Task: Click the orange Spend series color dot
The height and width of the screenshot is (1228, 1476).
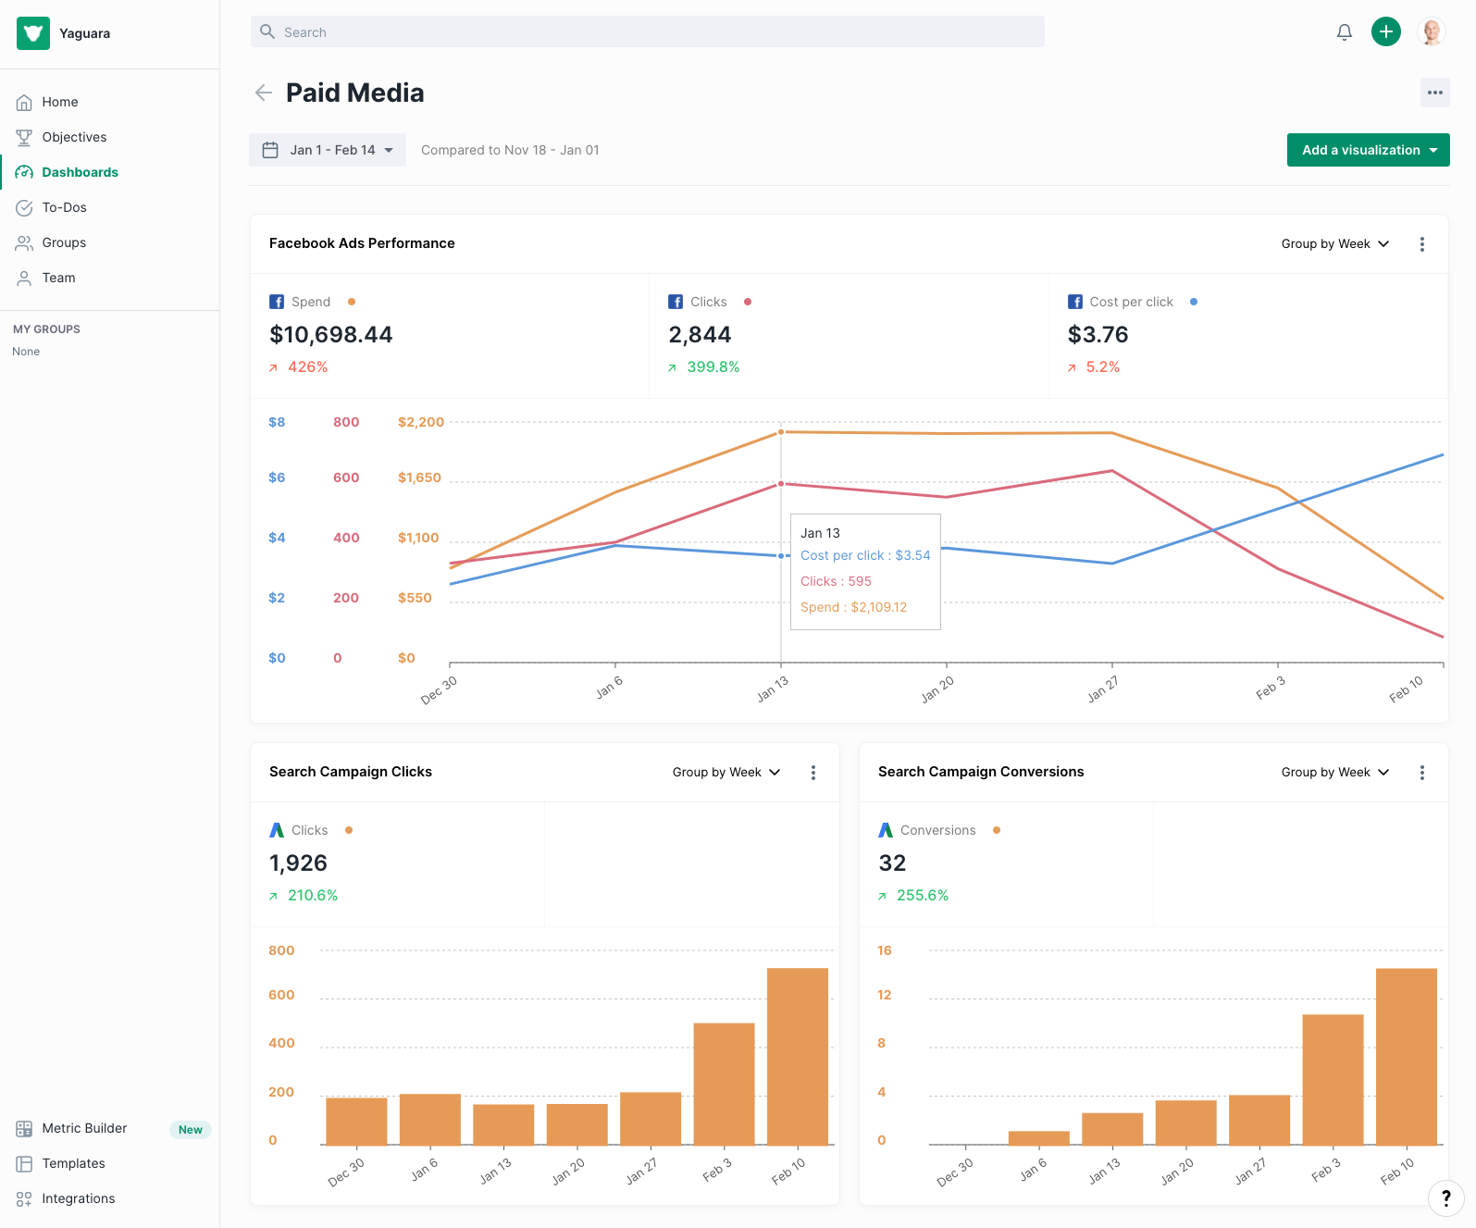Action: tap(352, 302)
